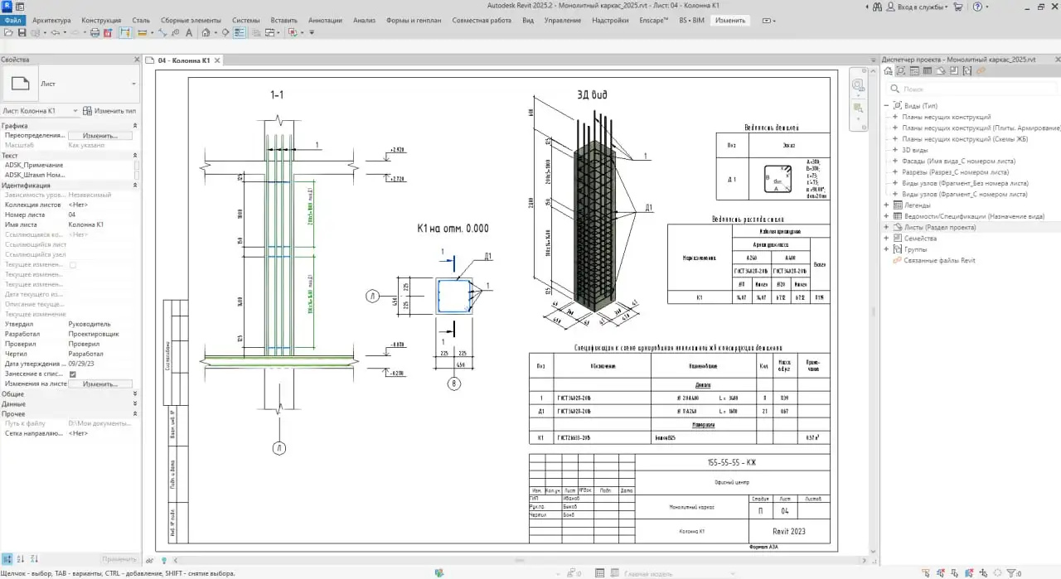Screen dimensions: 1061x579
Task: Click the 'Применить' button in Properties
Action: (119, 559)
